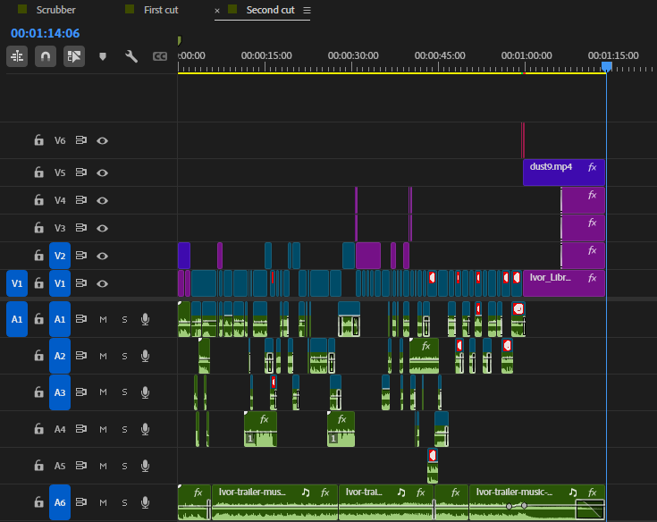Enable voice-over record on track A6
The height and width of the screenshot is (522, 657).
[x=145, y=502]
